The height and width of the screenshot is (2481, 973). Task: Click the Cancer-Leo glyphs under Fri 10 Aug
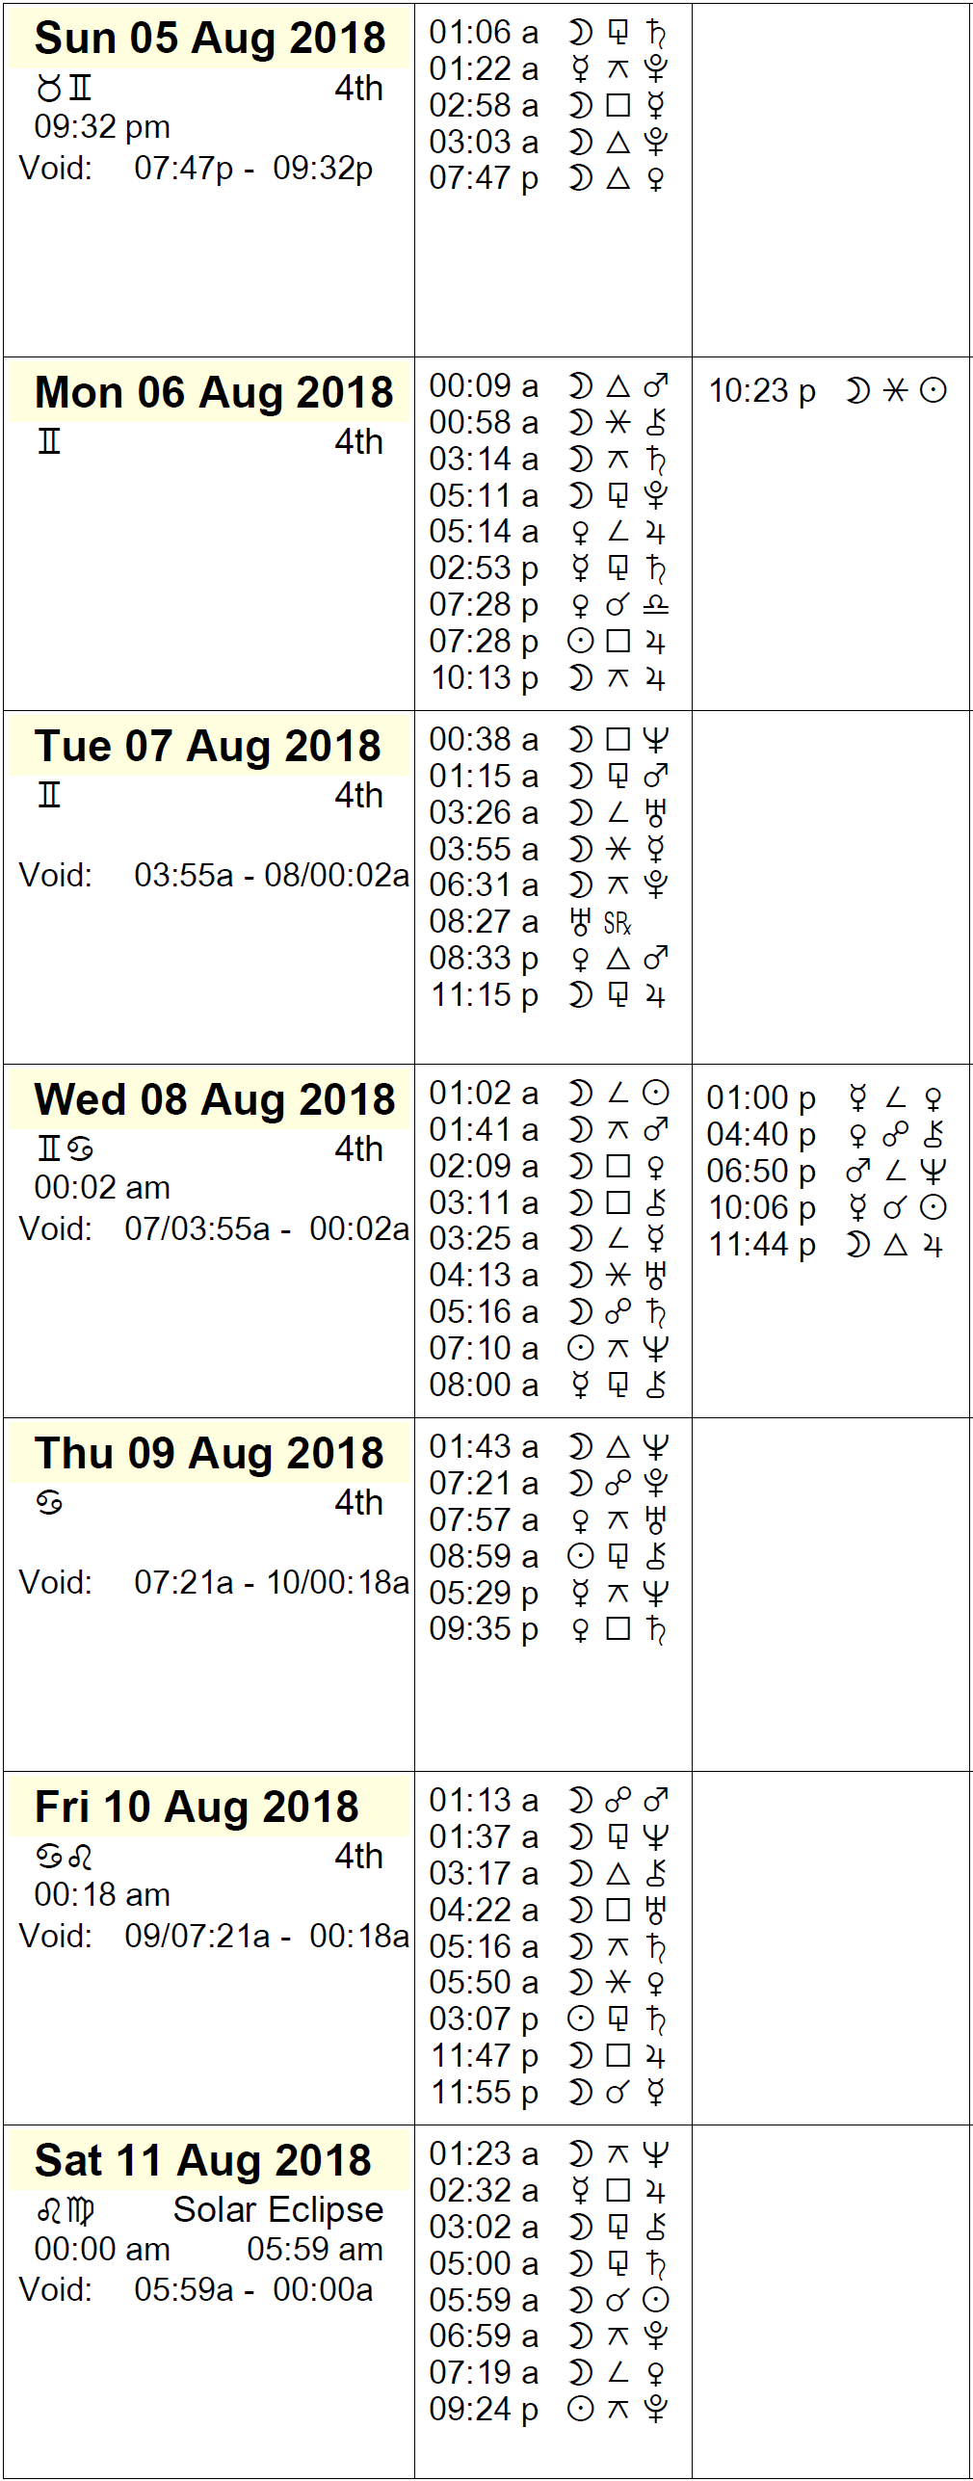pos(65,1857)
